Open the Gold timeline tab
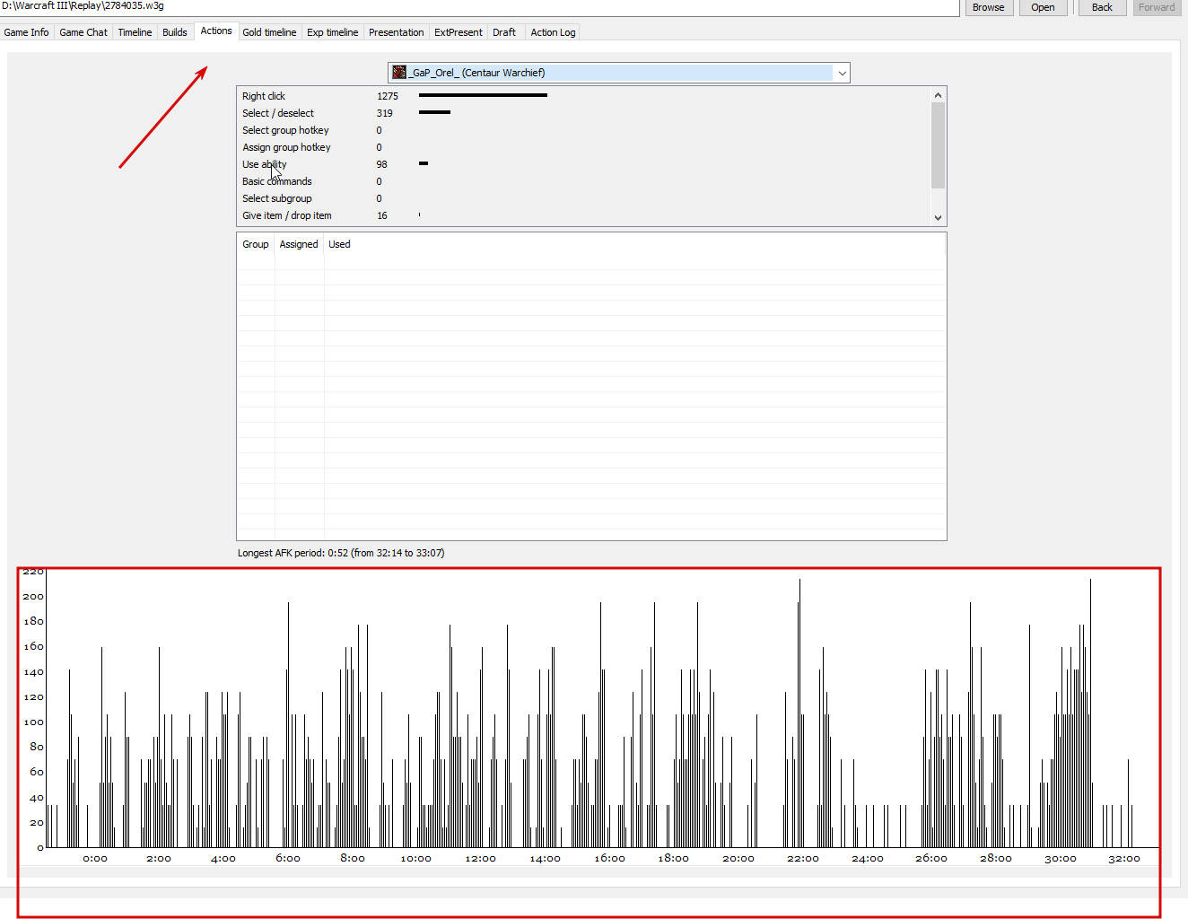 [x=269, y=32]
